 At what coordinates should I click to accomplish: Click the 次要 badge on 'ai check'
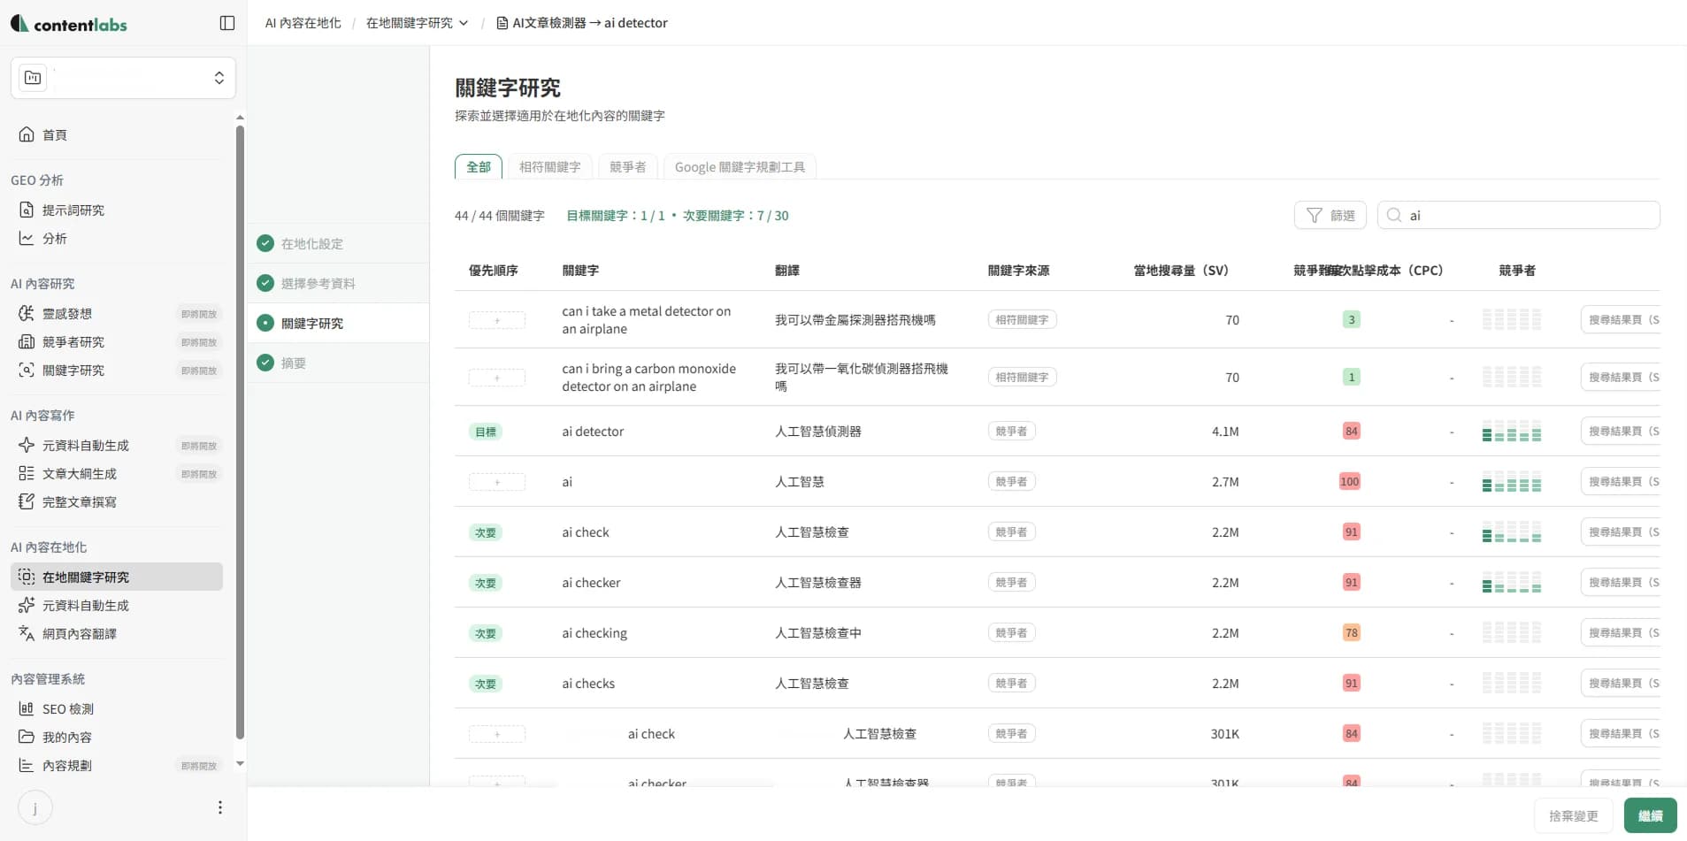(485, 531)
